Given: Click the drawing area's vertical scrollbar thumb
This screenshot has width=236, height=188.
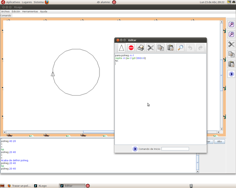Looking at the screenshot, I should click(221, 75).
